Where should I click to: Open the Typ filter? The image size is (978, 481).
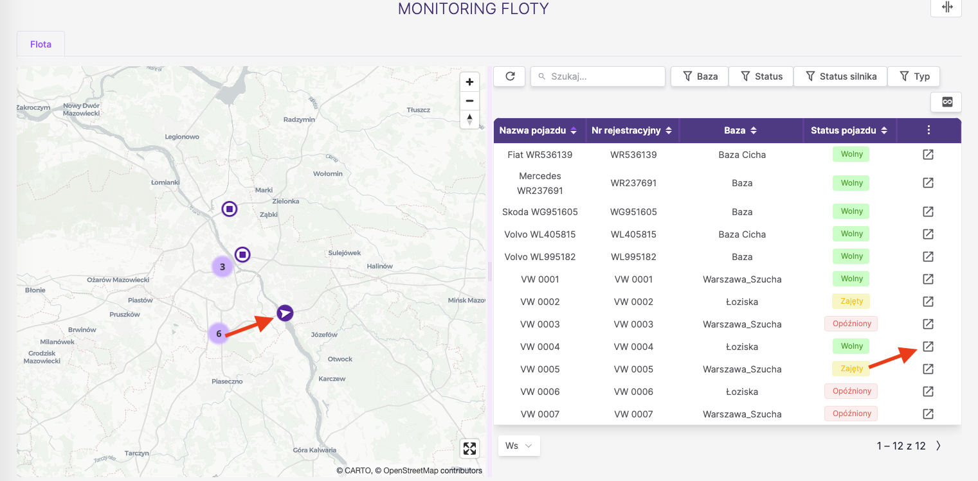pos(914,76)
